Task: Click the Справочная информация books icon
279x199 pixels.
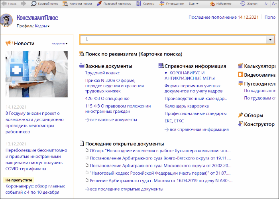Action: [x=161, y=66]
